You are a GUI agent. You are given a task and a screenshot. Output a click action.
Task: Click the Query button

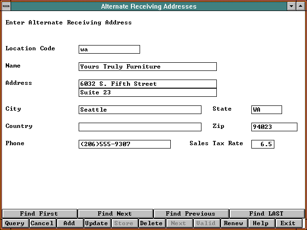(14, 223)
